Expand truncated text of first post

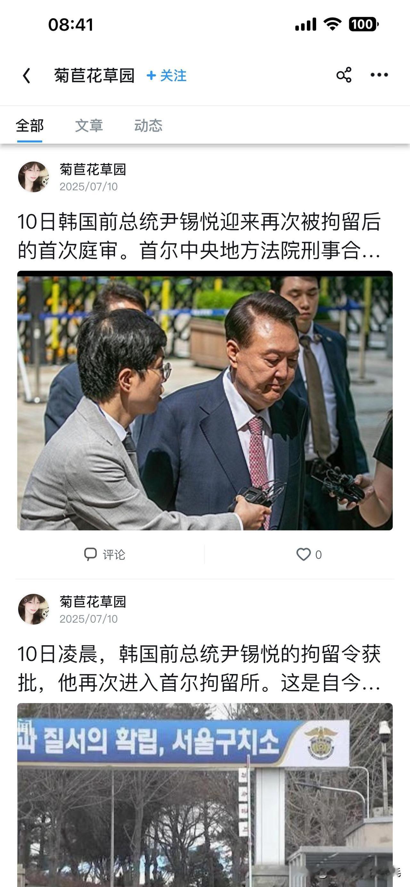point(199,236)
